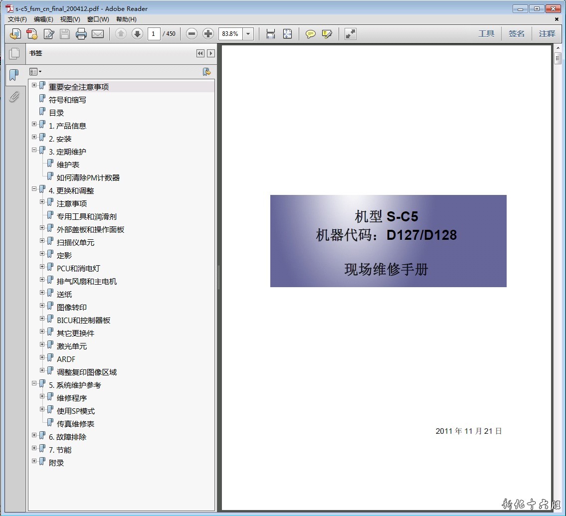The width and height of the screenshot is (566, 516).
Task: Show the page thumbnails panel
Action: point(14,53)
